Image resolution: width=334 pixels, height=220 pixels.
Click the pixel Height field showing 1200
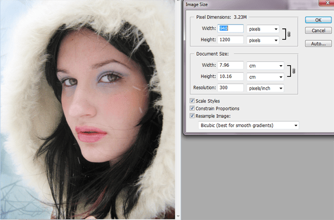tap(230, 40)
